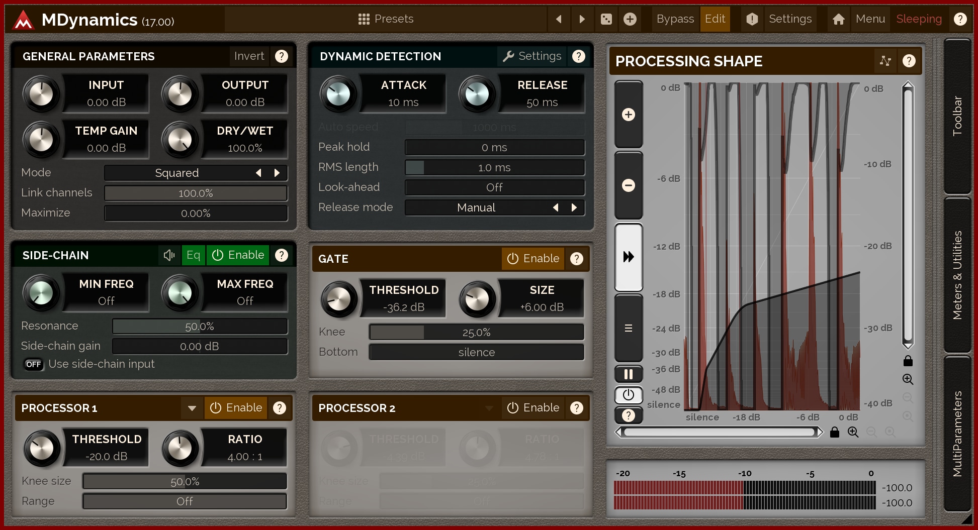This screenshot has height=530, width=978.
Task: Open the Presets menu
Action: pos(386,19)
